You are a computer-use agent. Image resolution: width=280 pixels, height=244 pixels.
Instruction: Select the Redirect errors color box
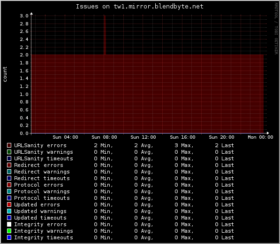9,165
